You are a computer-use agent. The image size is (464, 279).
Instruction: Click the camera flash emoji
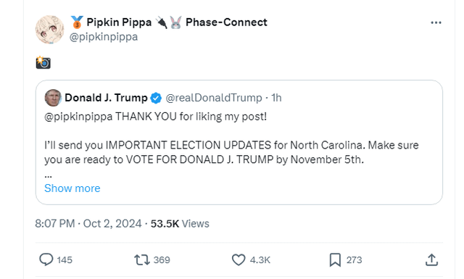(x=43, y=62)
